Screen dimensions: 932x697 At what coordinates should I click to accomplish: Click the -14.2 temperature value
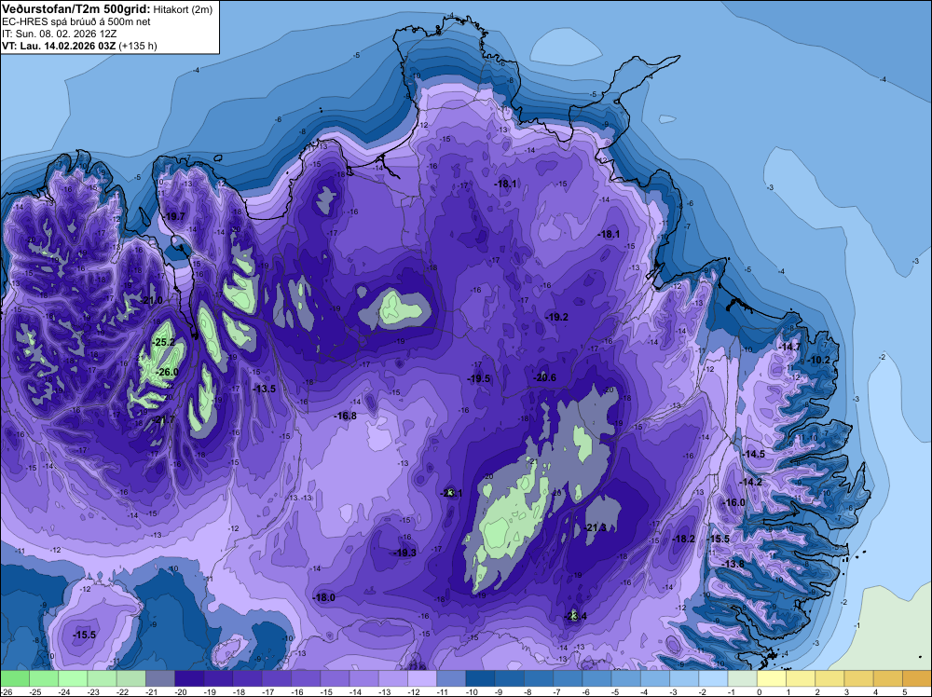click(x=750, y=482)
